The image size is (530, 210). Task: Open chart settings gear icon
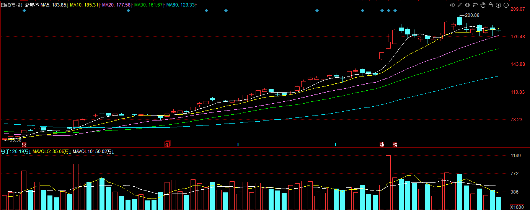point(452,5)
